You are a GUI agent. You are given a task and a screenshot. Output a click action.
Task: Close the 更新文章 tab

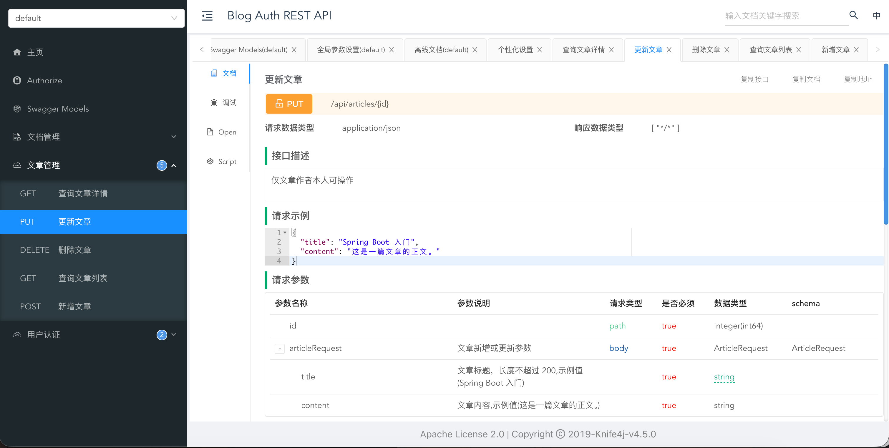(669, 50)
